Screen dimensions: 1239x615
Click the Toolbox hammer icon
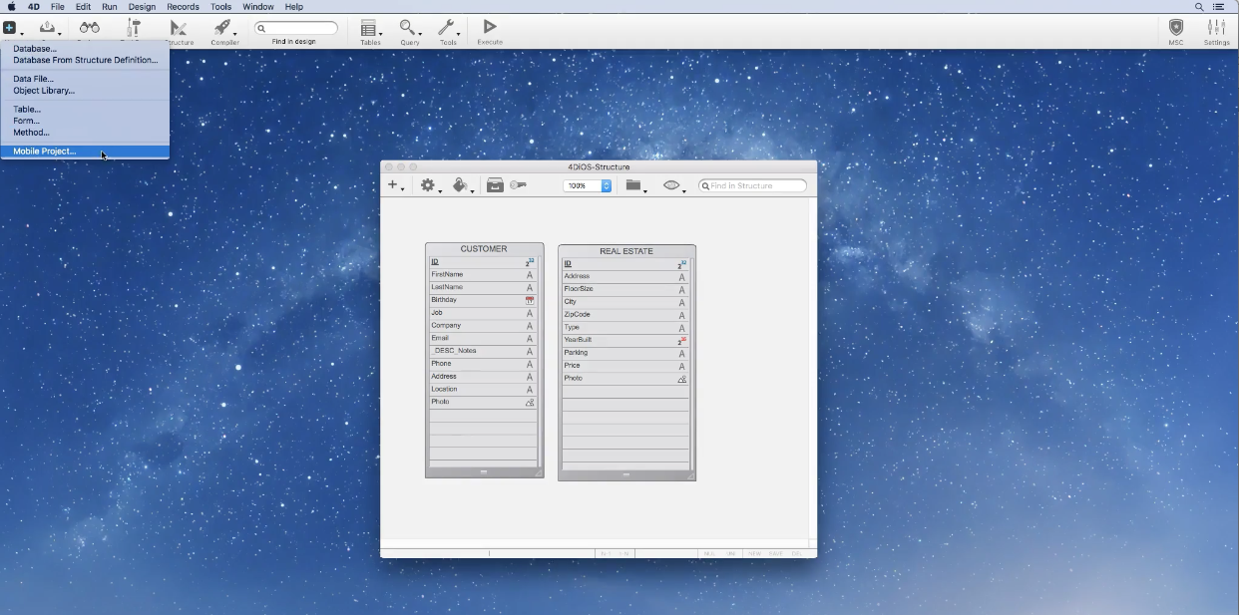(x=134, y=28)
